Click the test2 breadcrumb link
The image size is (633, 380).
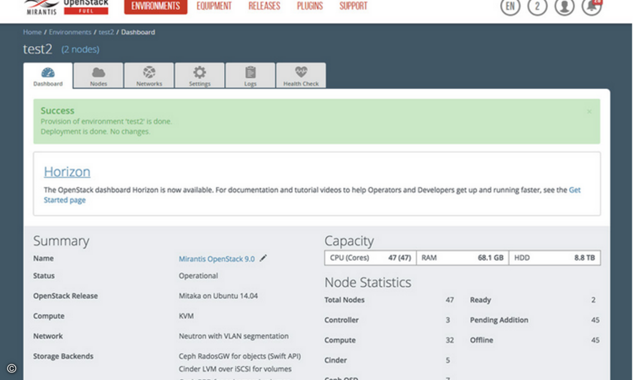pyautogui.click(x=106, y=32)
